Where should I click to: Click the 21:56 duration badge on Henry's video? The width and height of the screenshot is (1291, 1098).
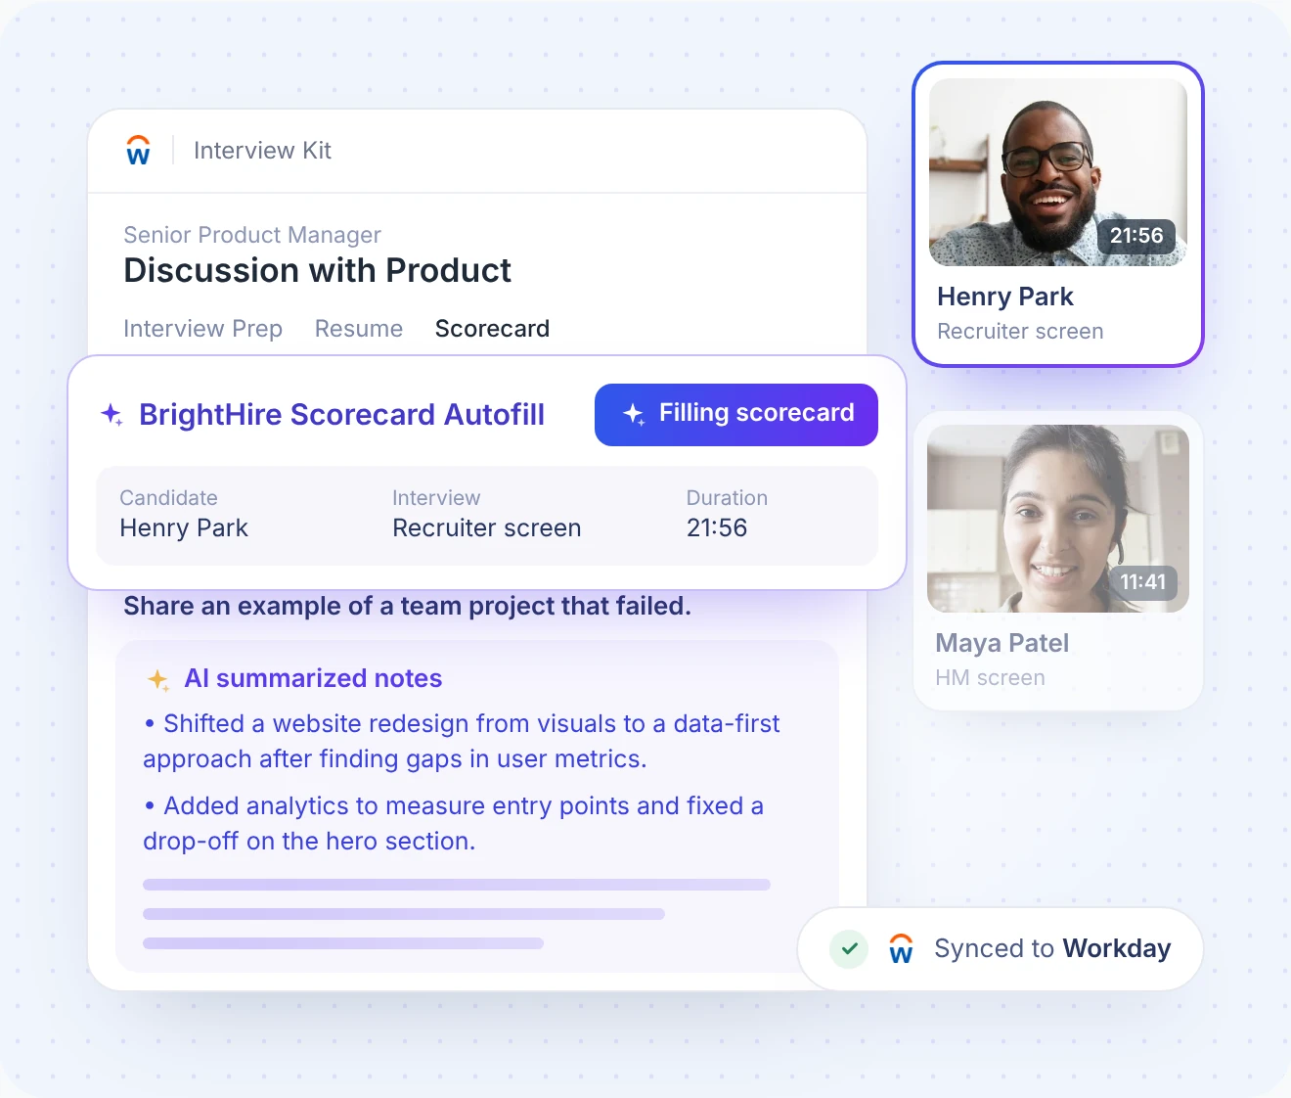1136,236
